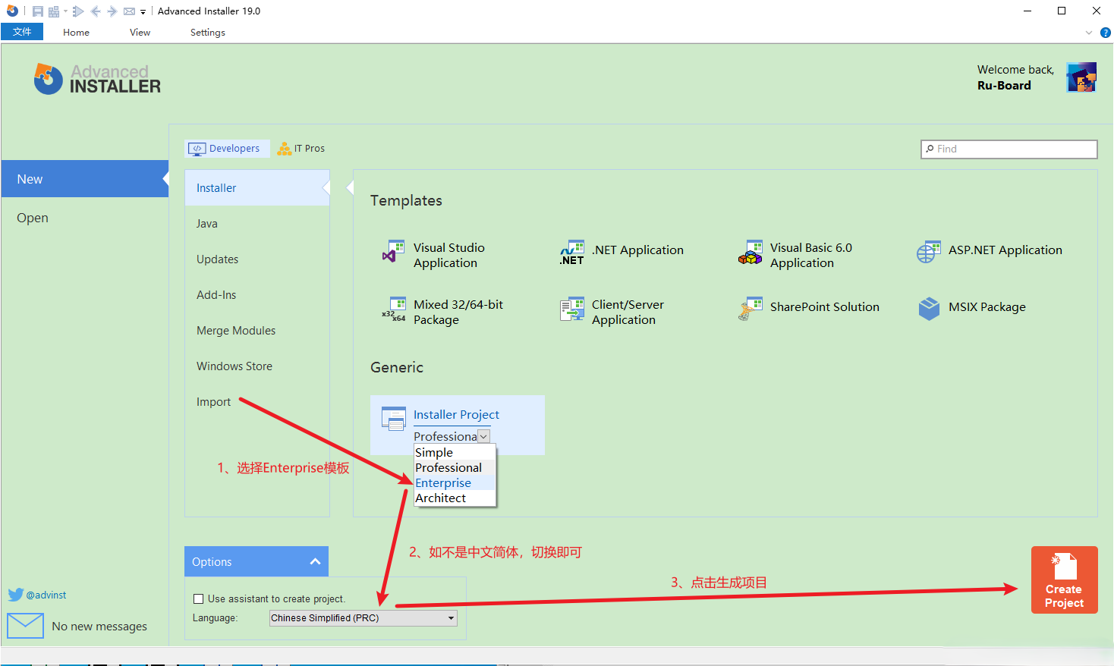Viewport: 1114px width, 666px height.
Task: Click the Ru-Board username text
Action: click(x=1004, y=86)
